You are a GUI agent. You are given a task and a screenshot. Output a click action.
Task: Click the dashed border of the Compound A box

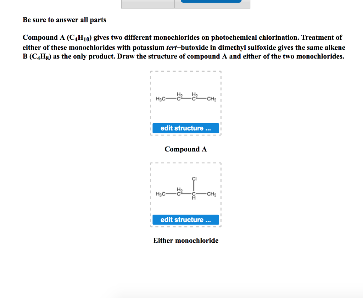pos(150,103)
